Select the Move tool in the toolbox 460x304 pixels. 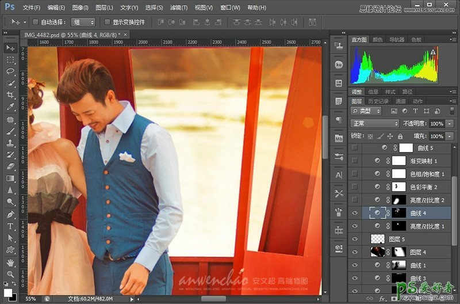point(10,47)
